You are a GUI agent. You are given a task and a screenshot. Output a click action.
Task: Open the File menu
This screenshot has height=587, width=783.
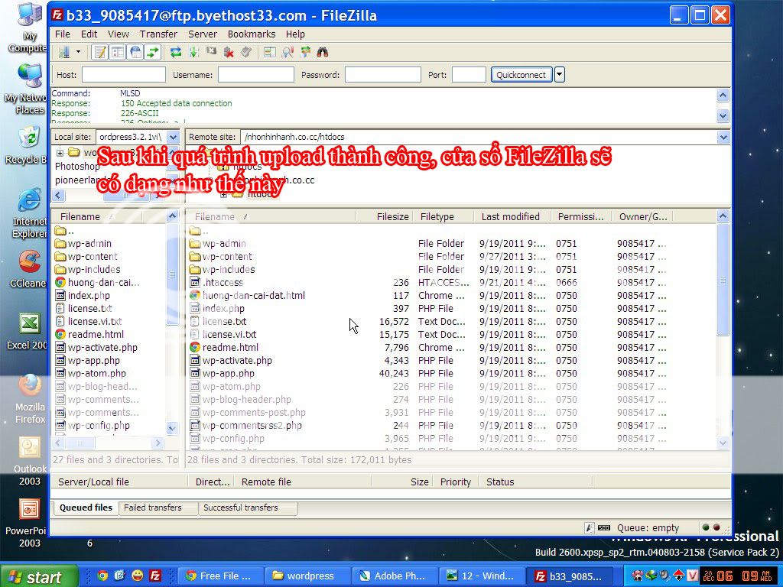[63, 34]
